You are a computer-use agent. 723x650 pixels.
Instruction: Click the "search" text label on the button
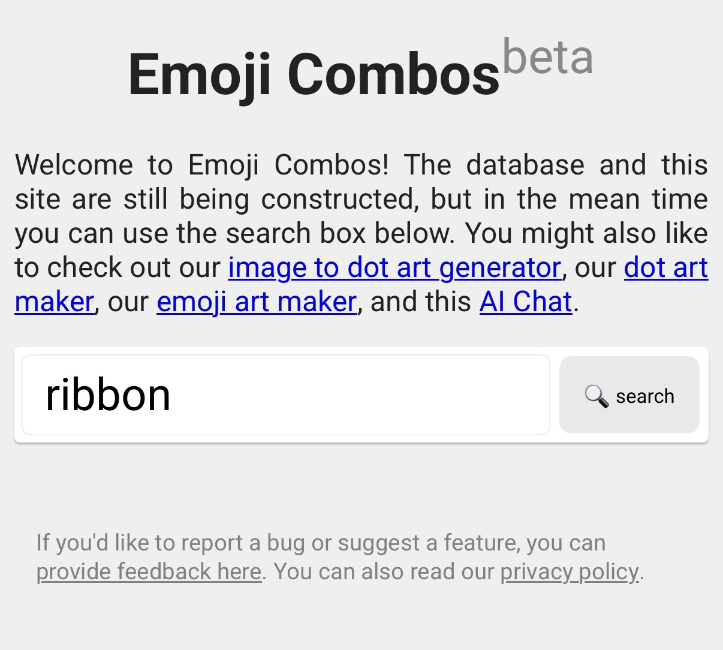pos(645,396)
